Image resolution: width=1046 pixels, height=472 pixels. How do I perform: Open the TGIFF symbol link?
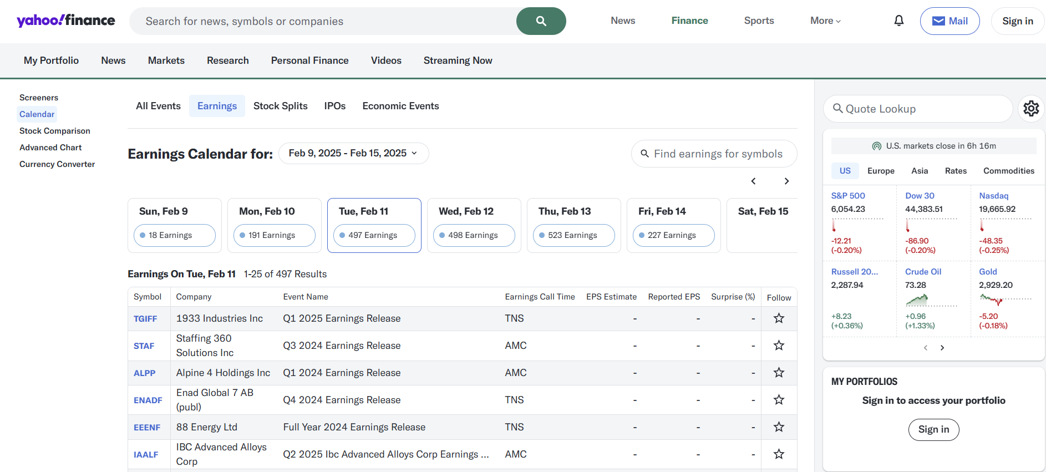[x=145, y=319]
